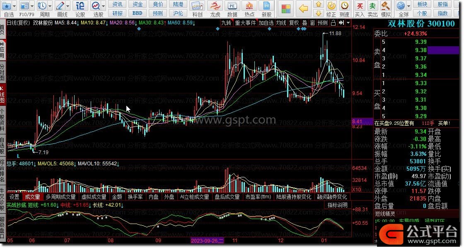
Task: Open the chart toolbar overflow dropdown arrow
Action: click(348, 23)
